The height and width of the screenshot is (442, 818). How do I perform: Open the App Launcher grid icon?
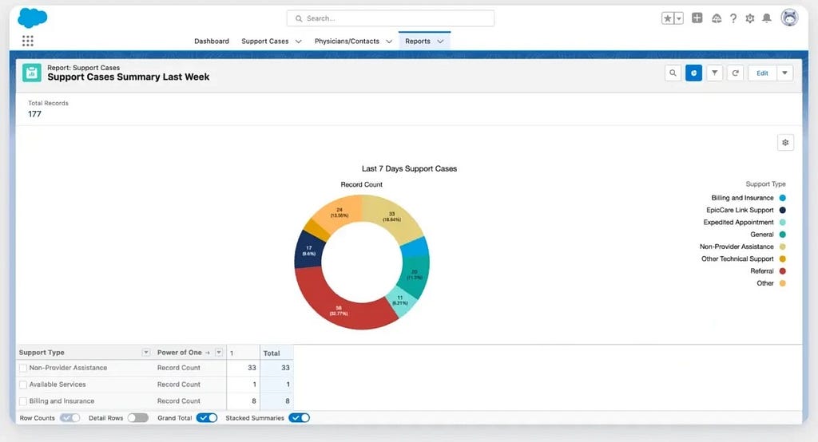coord(28,41)
